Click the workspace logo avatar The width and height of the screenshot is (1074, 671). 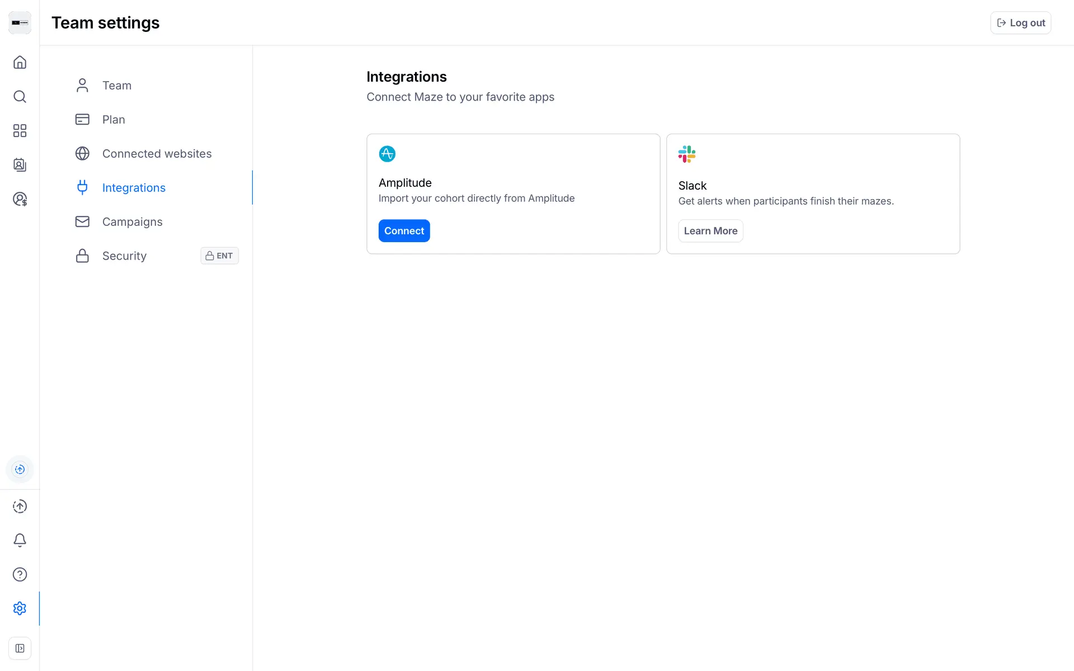click(20, 23)
